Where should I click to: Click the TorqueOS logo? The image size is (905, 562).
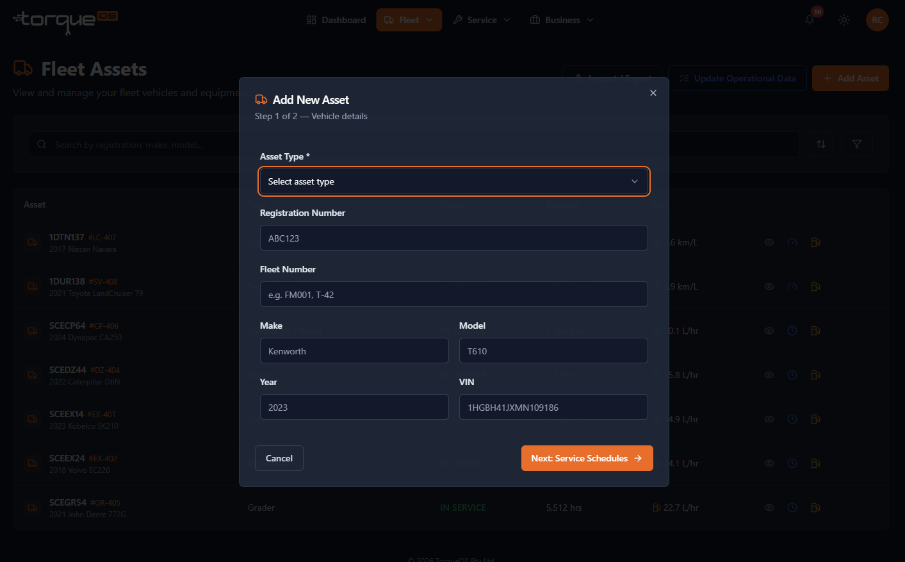coord(65,22)
